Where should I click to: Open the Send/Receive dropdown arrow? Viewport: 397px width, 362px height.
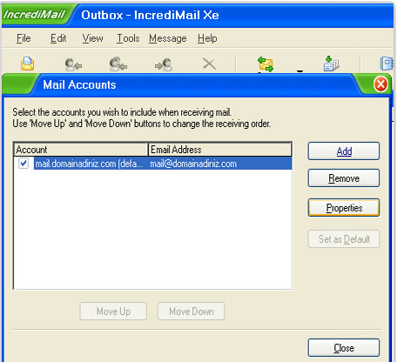pos(299,70)
